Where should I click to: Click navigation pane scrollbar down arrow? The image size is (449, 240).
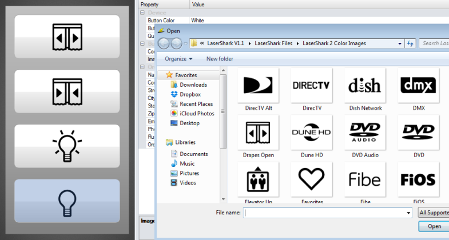[223, 199]
